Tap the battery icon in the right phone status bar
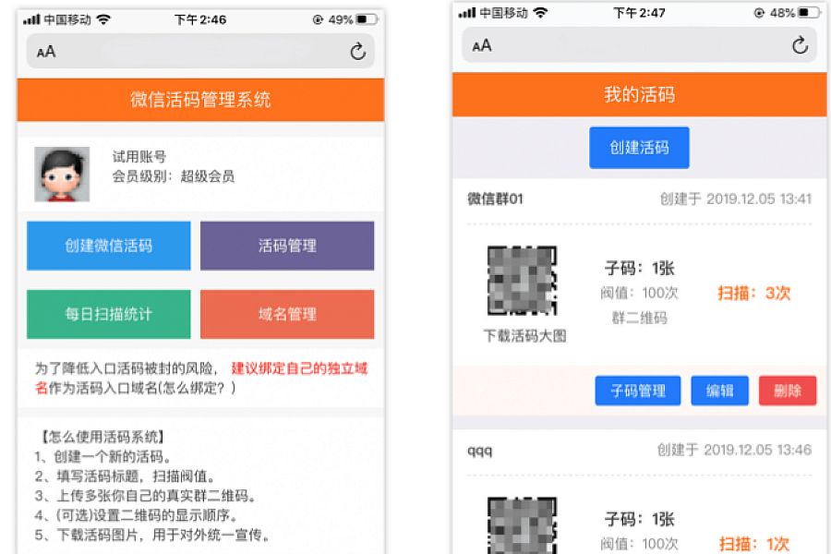The image size is (831, 554). pyautogui.click(x=809, y=13)
